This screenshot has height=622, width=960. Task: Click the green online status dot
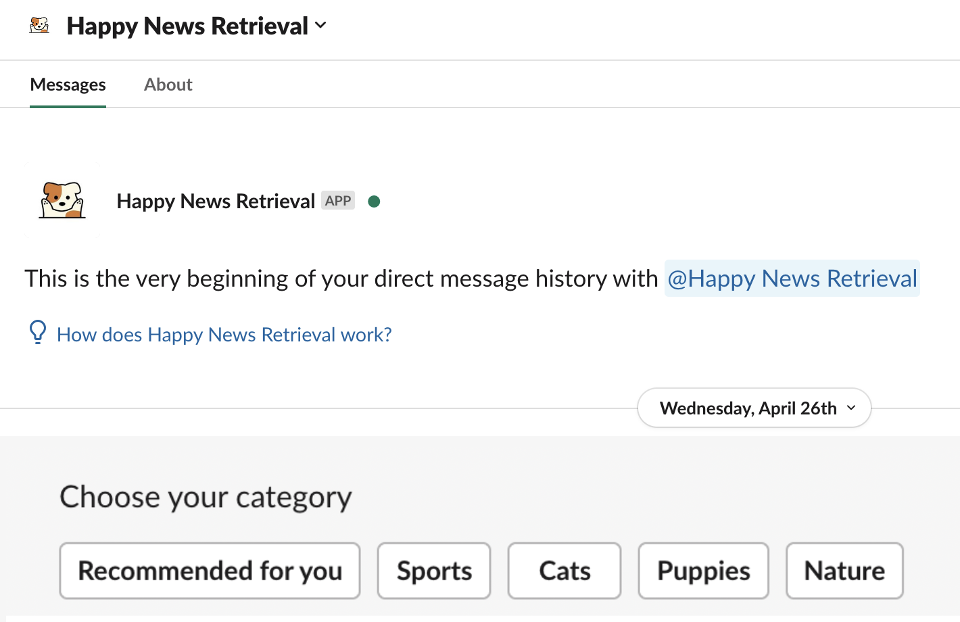click(x=374, y=201)
